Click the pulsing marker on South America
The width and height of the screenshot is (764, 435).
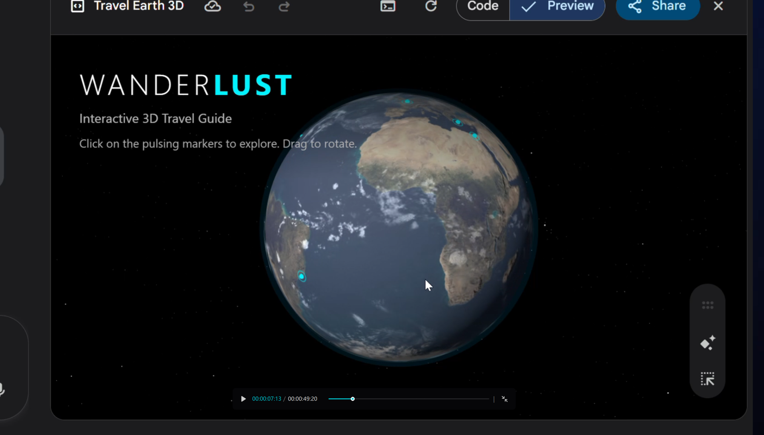[302, 276]
